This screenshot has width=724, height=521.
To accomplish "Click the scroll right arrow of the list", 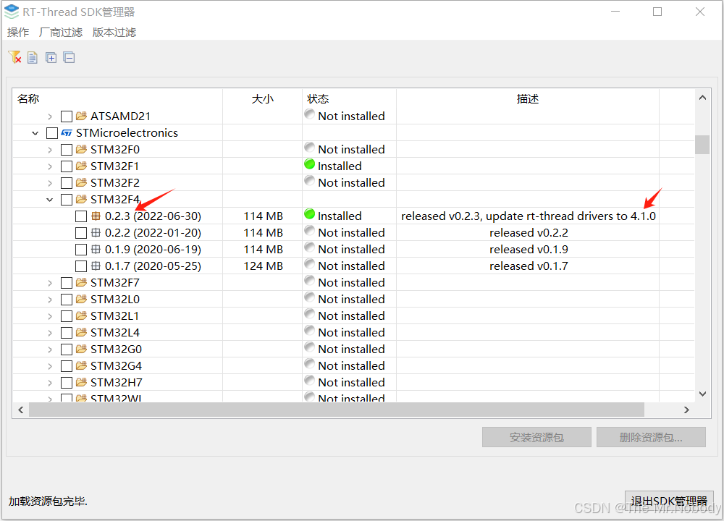I will pyautogui.click(x=686, y=410).
